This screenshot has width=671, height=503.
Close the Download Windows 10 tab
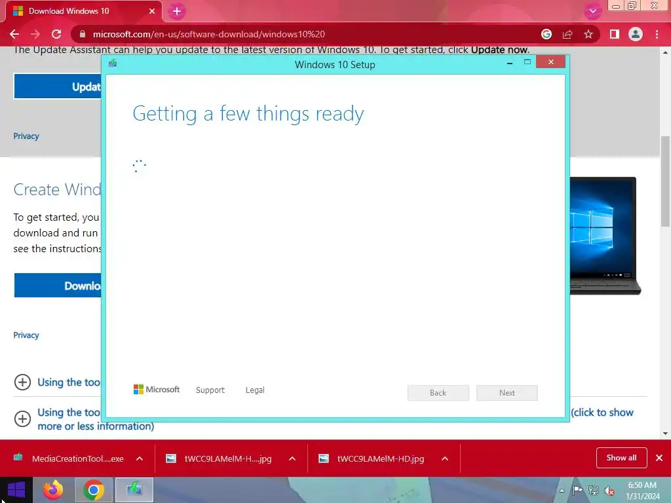pyautogui.click(x=152, y=11)
